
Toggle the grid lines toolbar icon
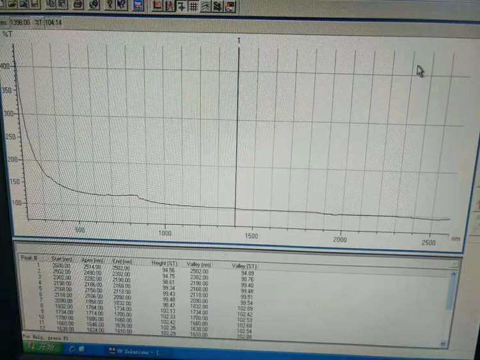click(x=193, y=7)
